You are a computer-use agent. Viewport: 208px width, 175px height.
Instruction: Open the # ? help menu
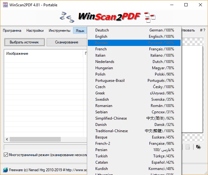(x=202, y=30)
